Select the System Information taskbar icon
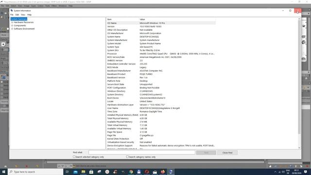This screenshot has width=311, height=175. tap(171, 172)
